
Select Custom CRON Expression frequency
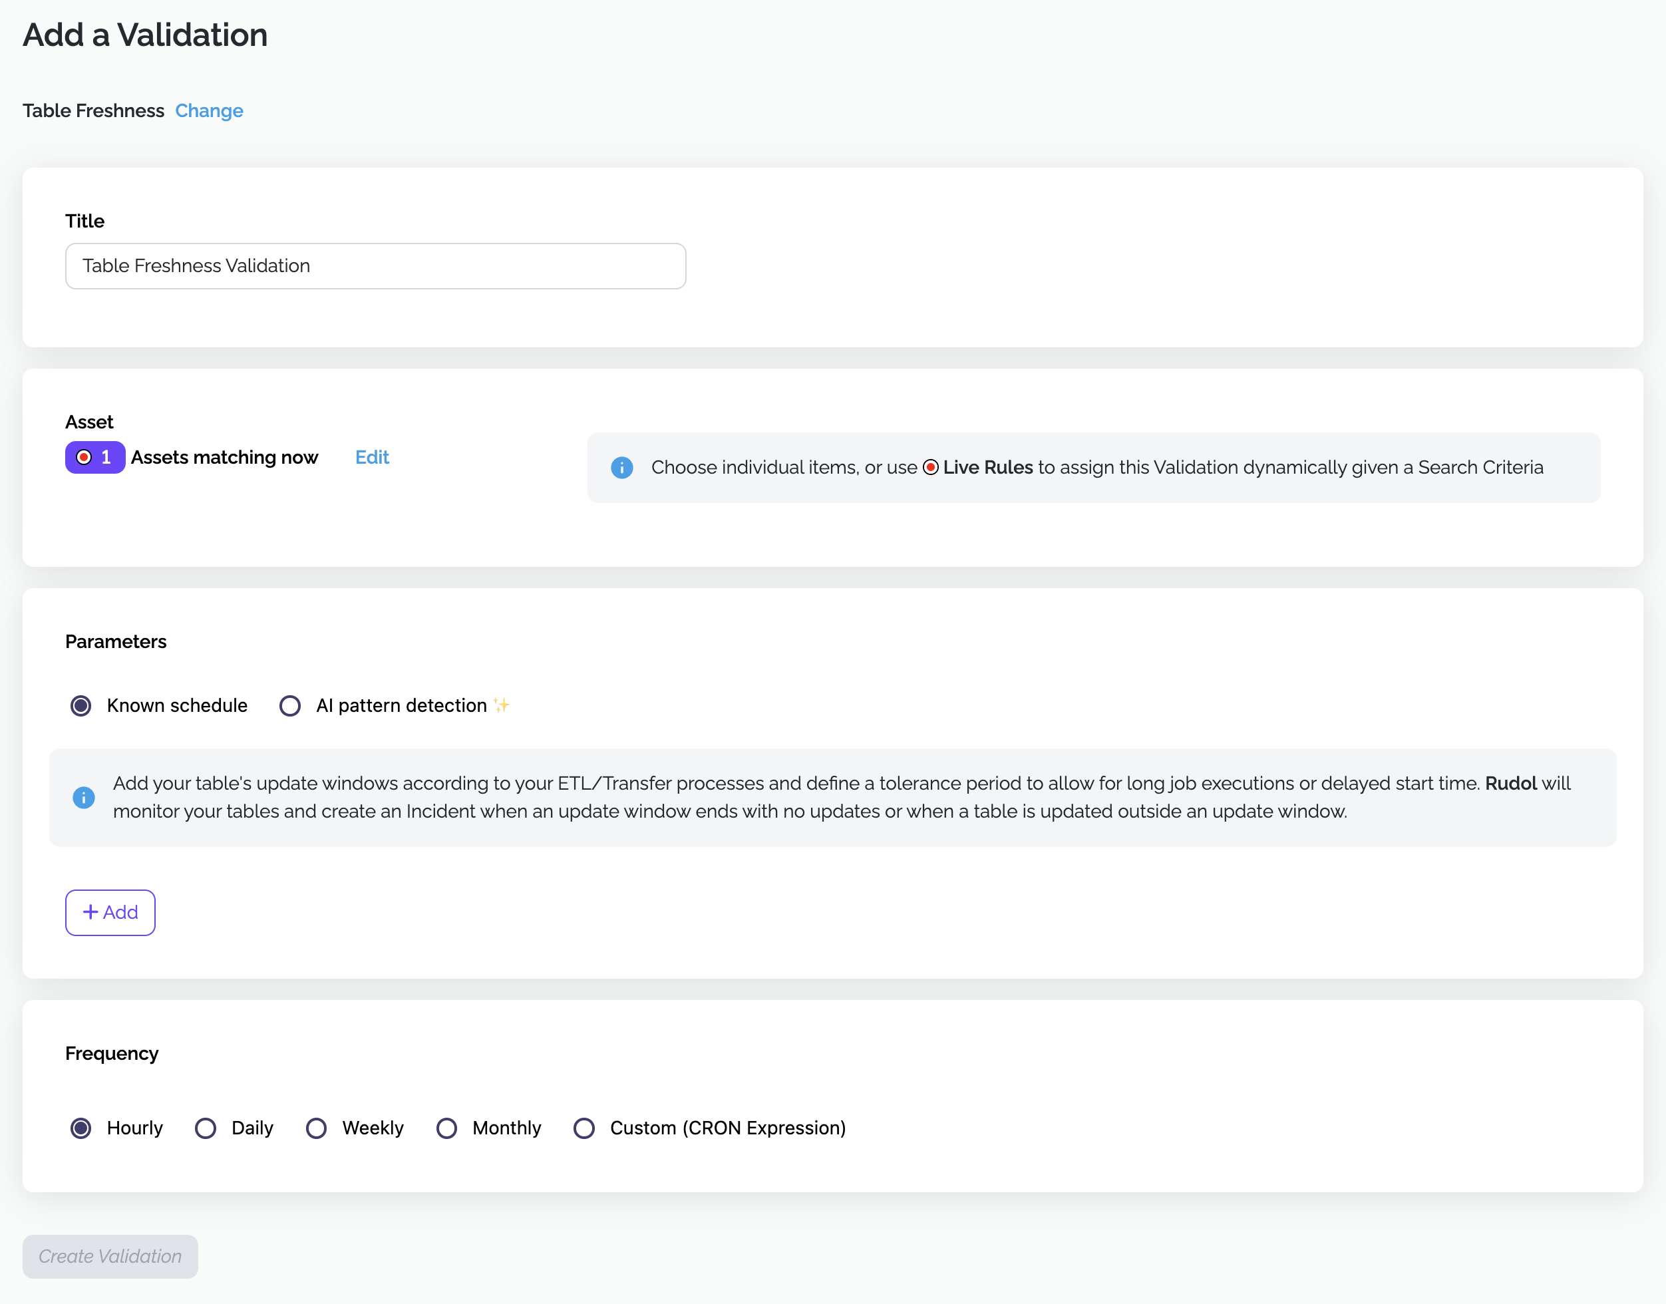point(584,1128)
